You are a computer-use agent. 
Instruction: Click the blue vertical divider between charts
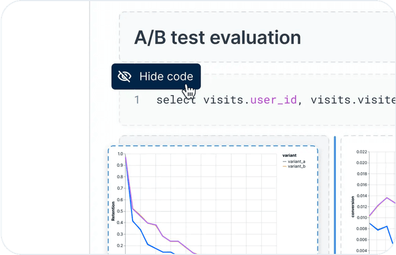pos(335,195)
